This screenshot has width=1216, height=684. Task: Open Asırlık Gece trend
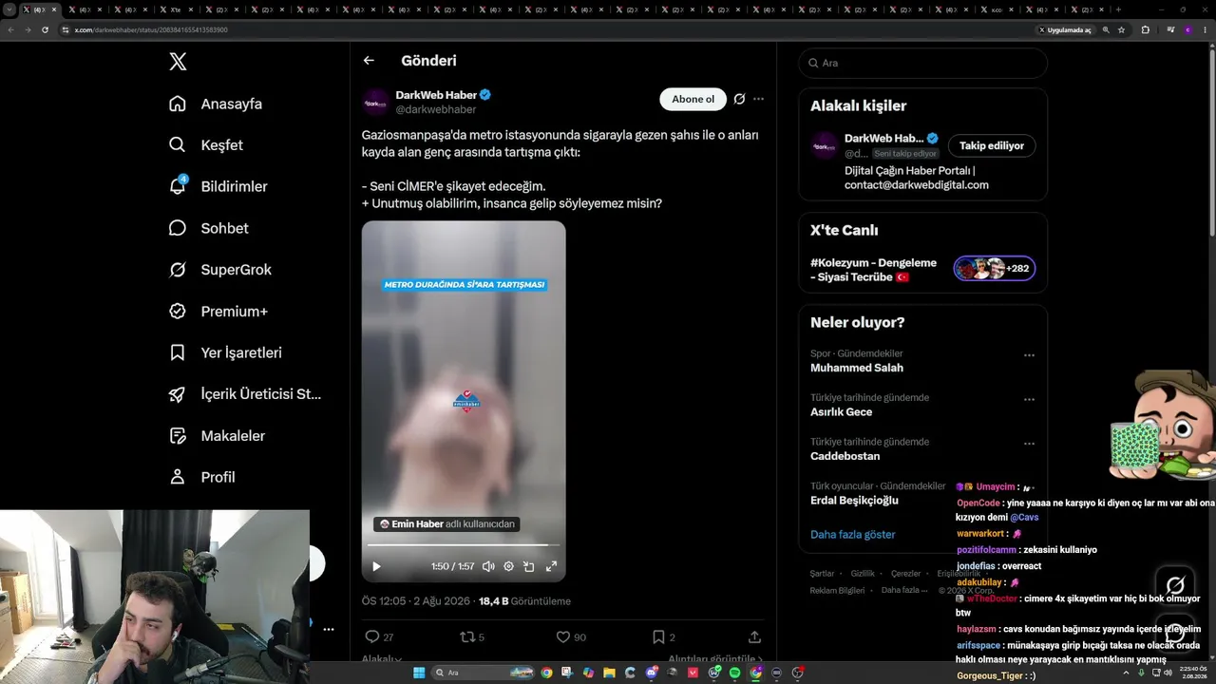click(x=841, y=411)
